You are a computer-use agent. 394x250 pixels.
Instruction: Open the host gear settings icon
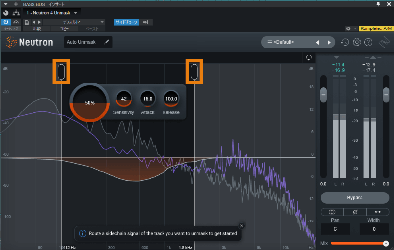click(x=348, y=28)
